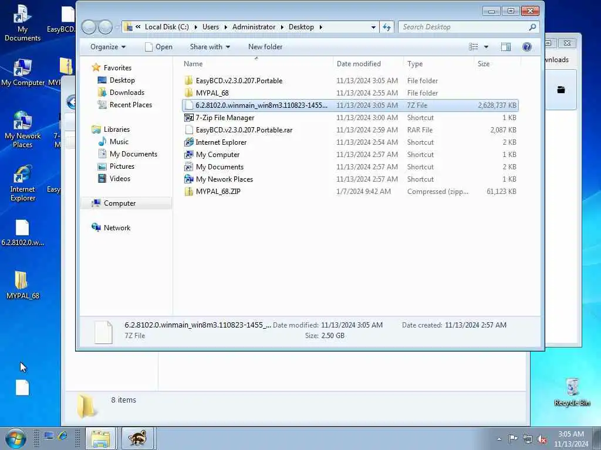Select the My Computer desktop icon
This screenshot has width=601, height=450.
click(x=22, y=73)
